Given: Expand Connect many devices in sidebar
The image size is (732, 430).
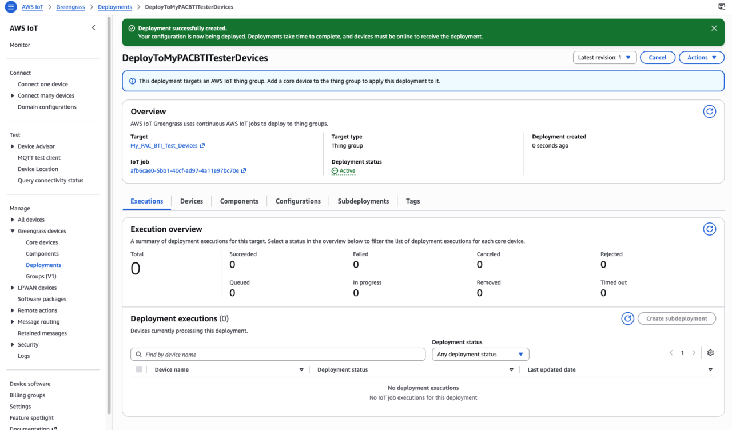Looking at the screenshot, I should (13, 96).
